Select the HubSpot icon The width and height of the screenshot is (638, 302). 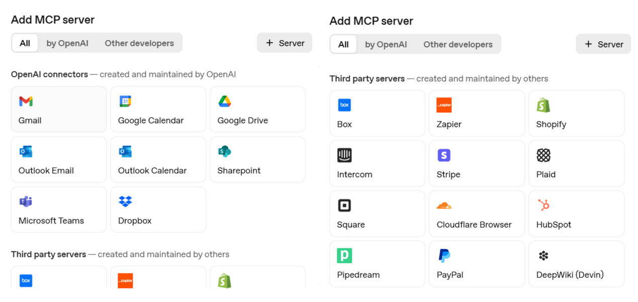pyautogui.click(x=543, y=205)
